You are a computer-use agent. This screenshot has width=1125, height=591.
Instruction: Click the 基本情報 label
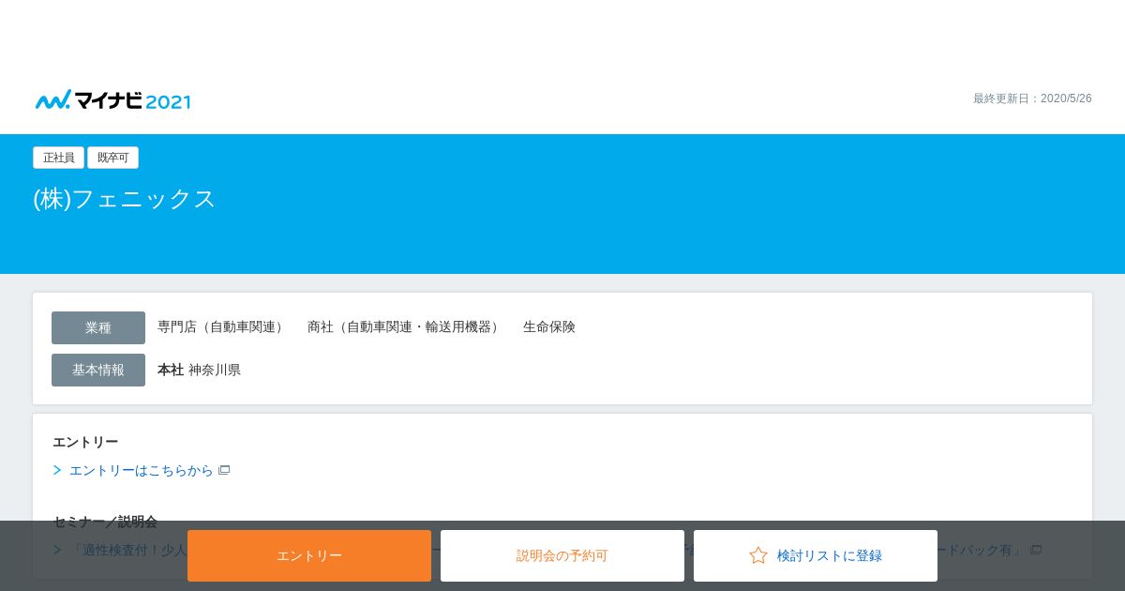pyautogui.click(x=98, y=370)
